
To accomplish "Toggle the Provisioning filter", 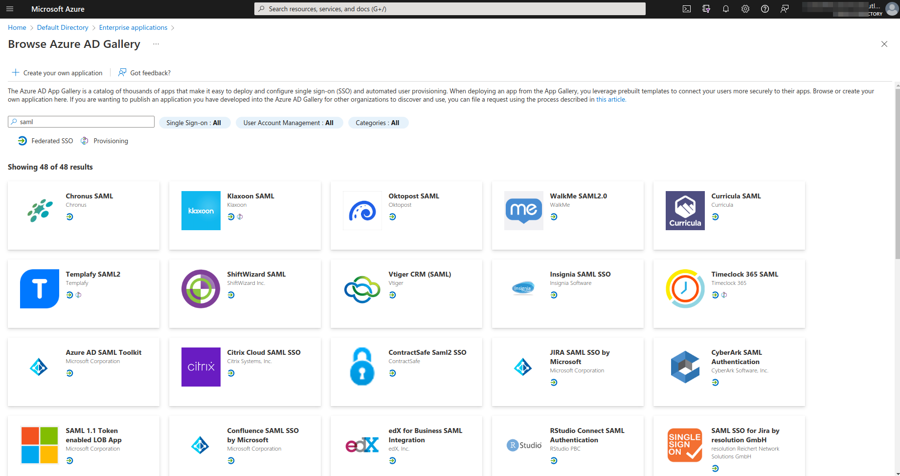I will 104,141.
